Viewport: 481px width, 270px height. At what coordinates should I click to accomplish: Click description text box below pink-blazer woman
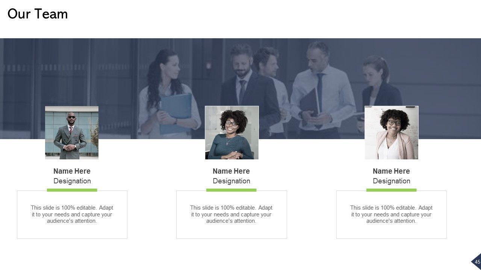(x=391, y=214)
